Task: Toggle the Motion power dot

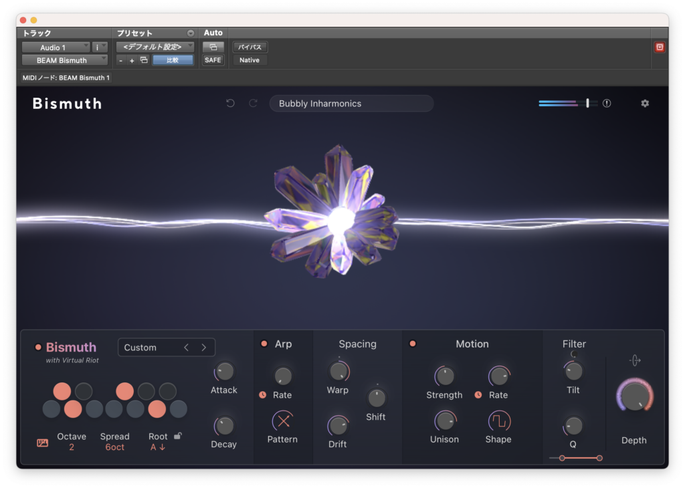Action: pyautogui.click(x=412, y=344)
